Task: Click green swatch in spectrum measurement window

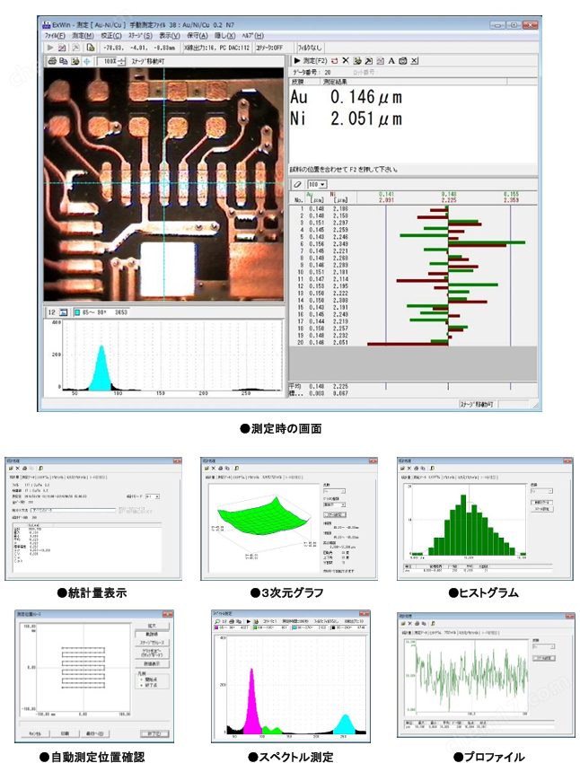Action: [x=255, y=627]
